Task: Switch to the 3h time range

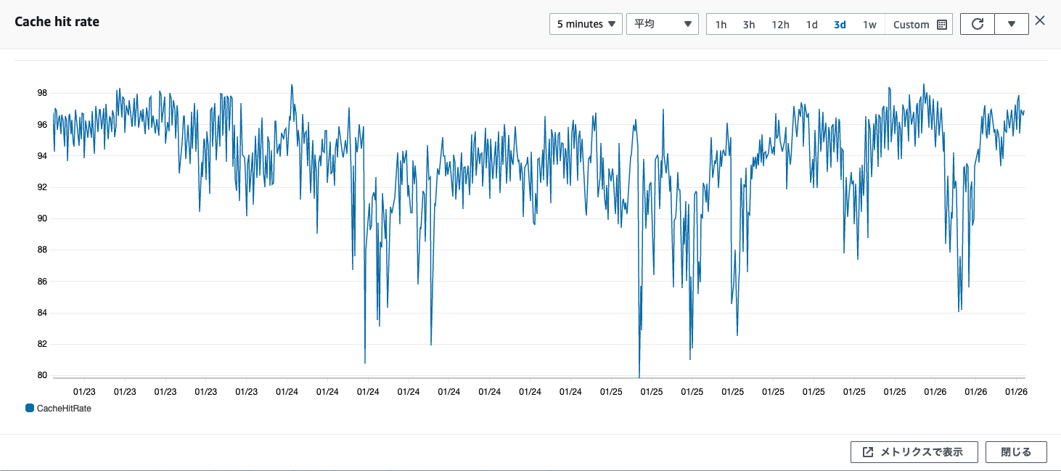Action: pyautogui.click(x=749, y=25)
